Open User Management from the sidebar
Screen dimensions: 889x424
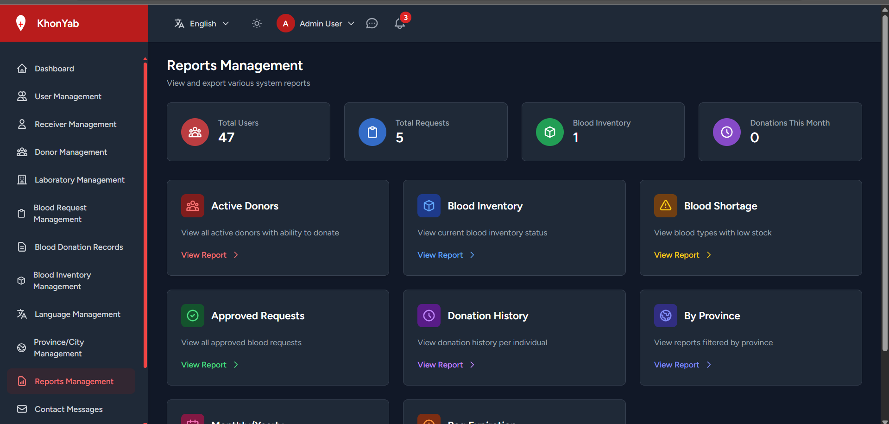(71, 96)
